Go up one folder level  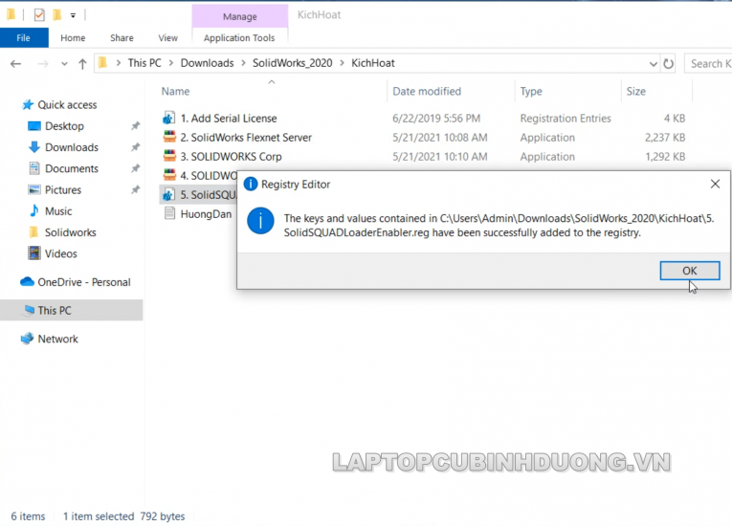click(82, 63)
